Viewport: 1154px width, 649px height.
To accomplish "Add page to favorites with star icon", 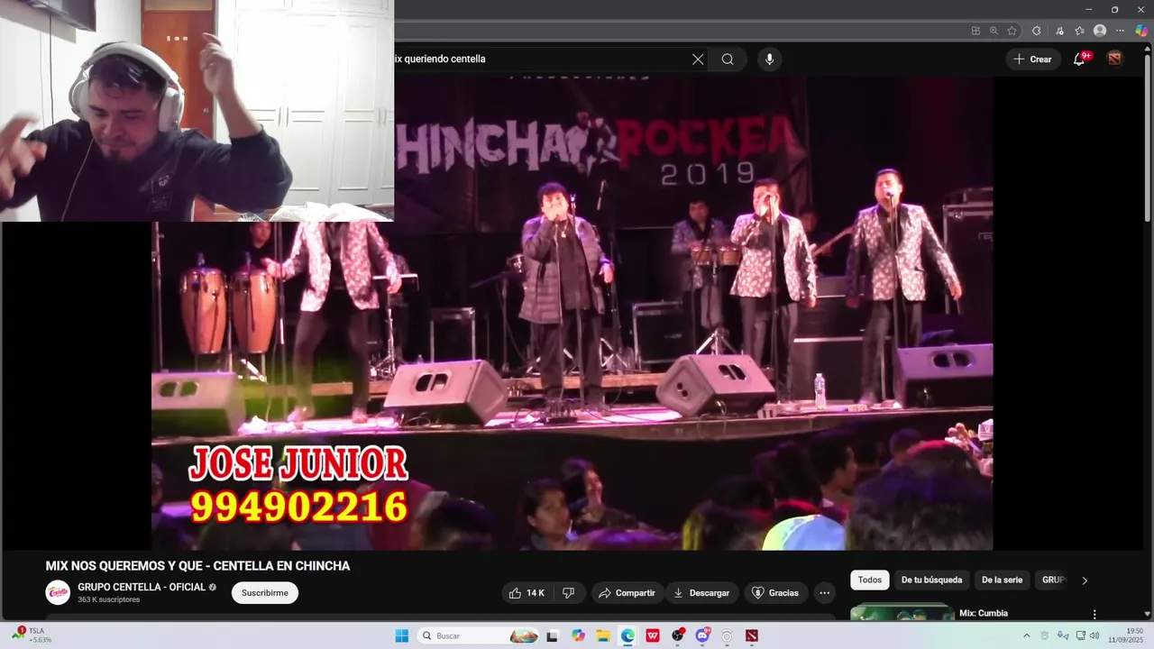I will (x=1012, y=31).
